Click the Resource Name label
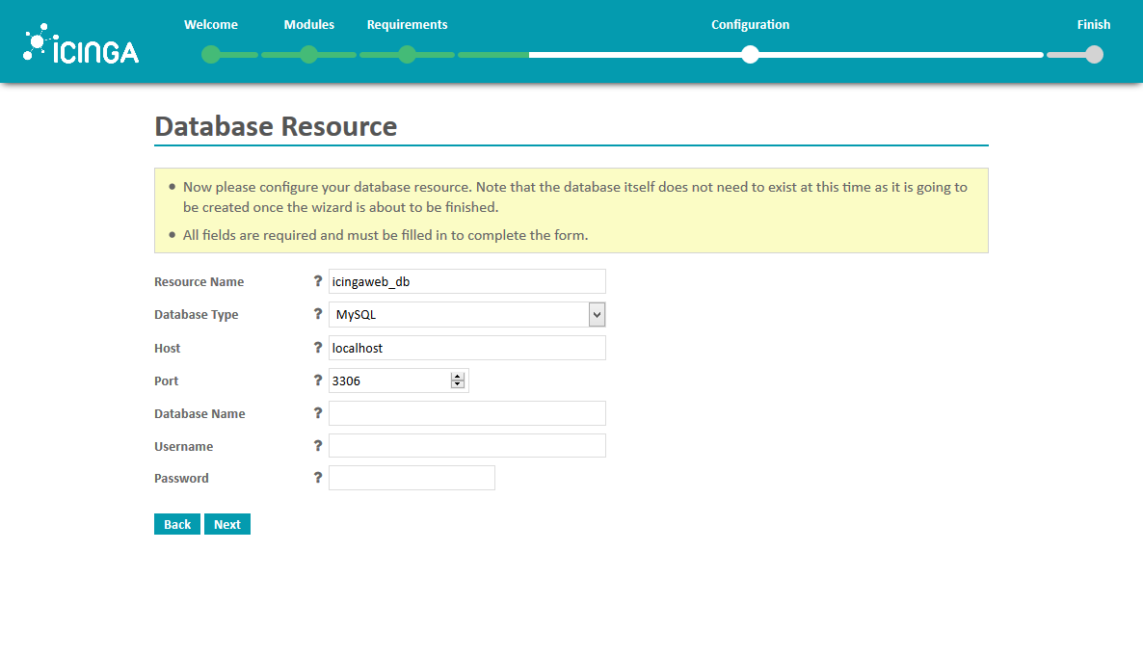 [199, 282]
